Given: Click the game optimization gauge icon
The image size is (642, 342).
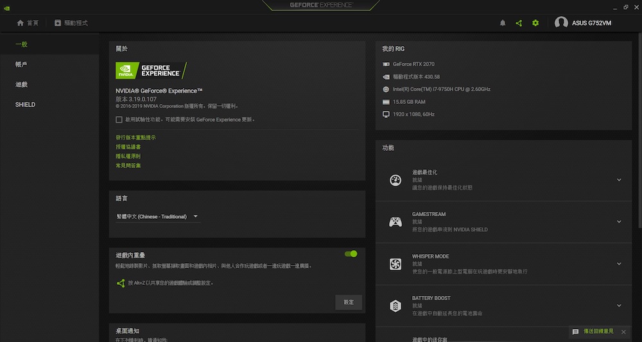Looking at the screenshot, I should tap(395, 180).
